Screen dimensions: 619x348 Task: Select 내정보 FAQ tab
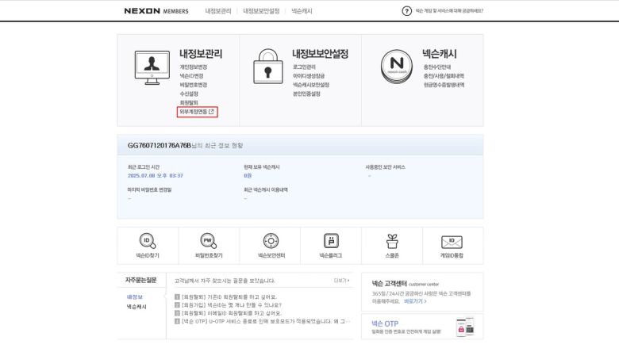pos(135,296)
